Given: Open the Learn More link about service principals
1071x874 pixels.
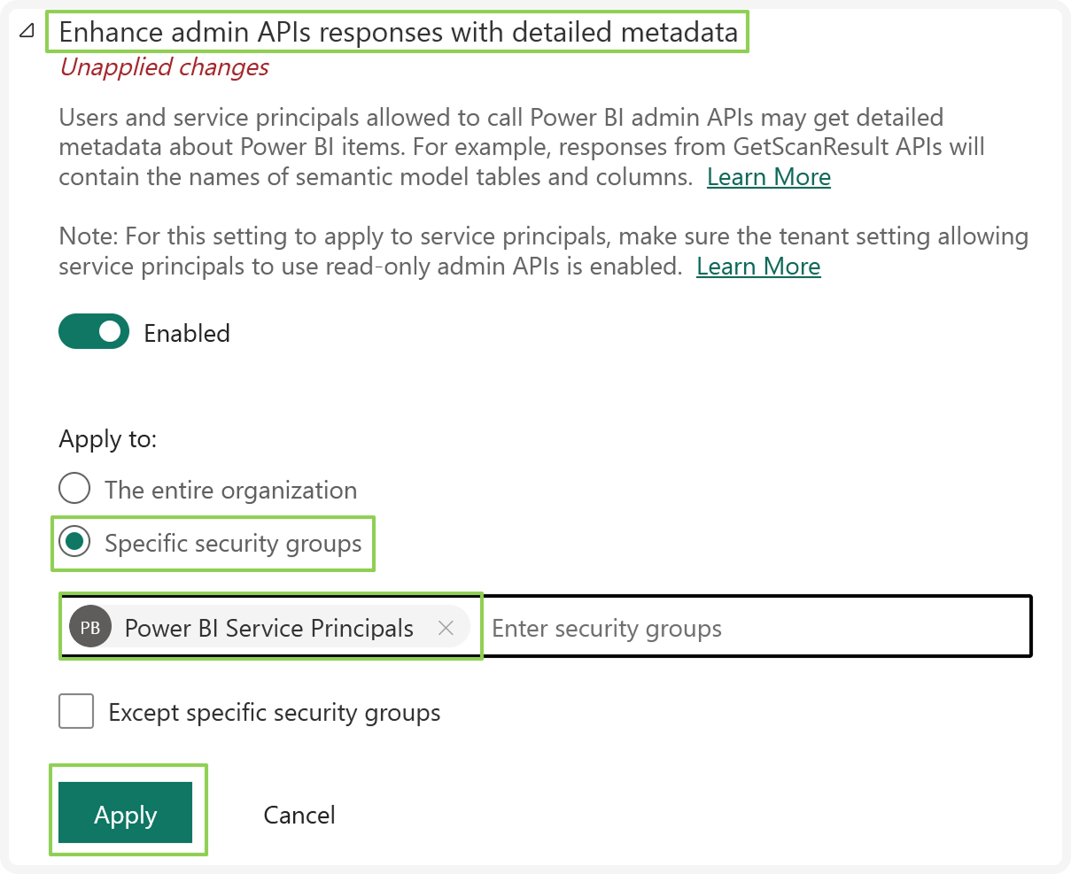Looking at the screenshot, I should (x=758, y=267).
